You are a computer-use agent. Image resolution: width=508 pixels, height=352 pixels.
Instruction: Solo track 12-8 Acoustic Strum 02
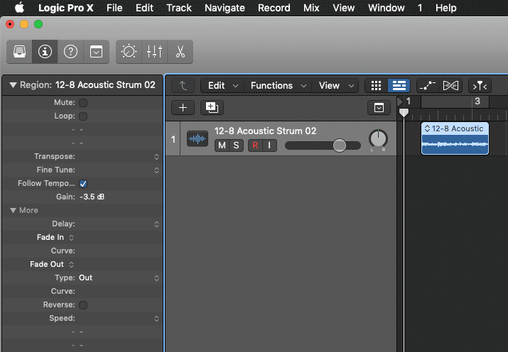pyautogui.click(x=236, y=145)
